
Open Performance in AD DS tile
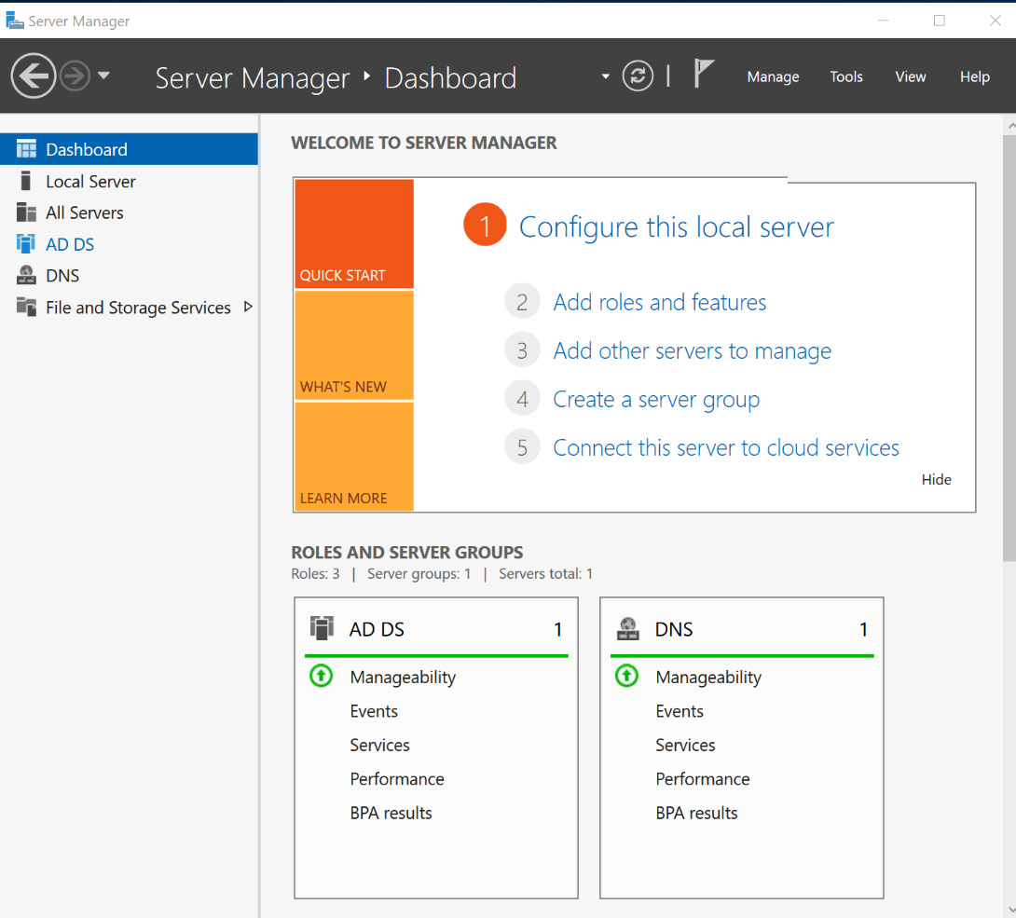(x=397, y=779)
